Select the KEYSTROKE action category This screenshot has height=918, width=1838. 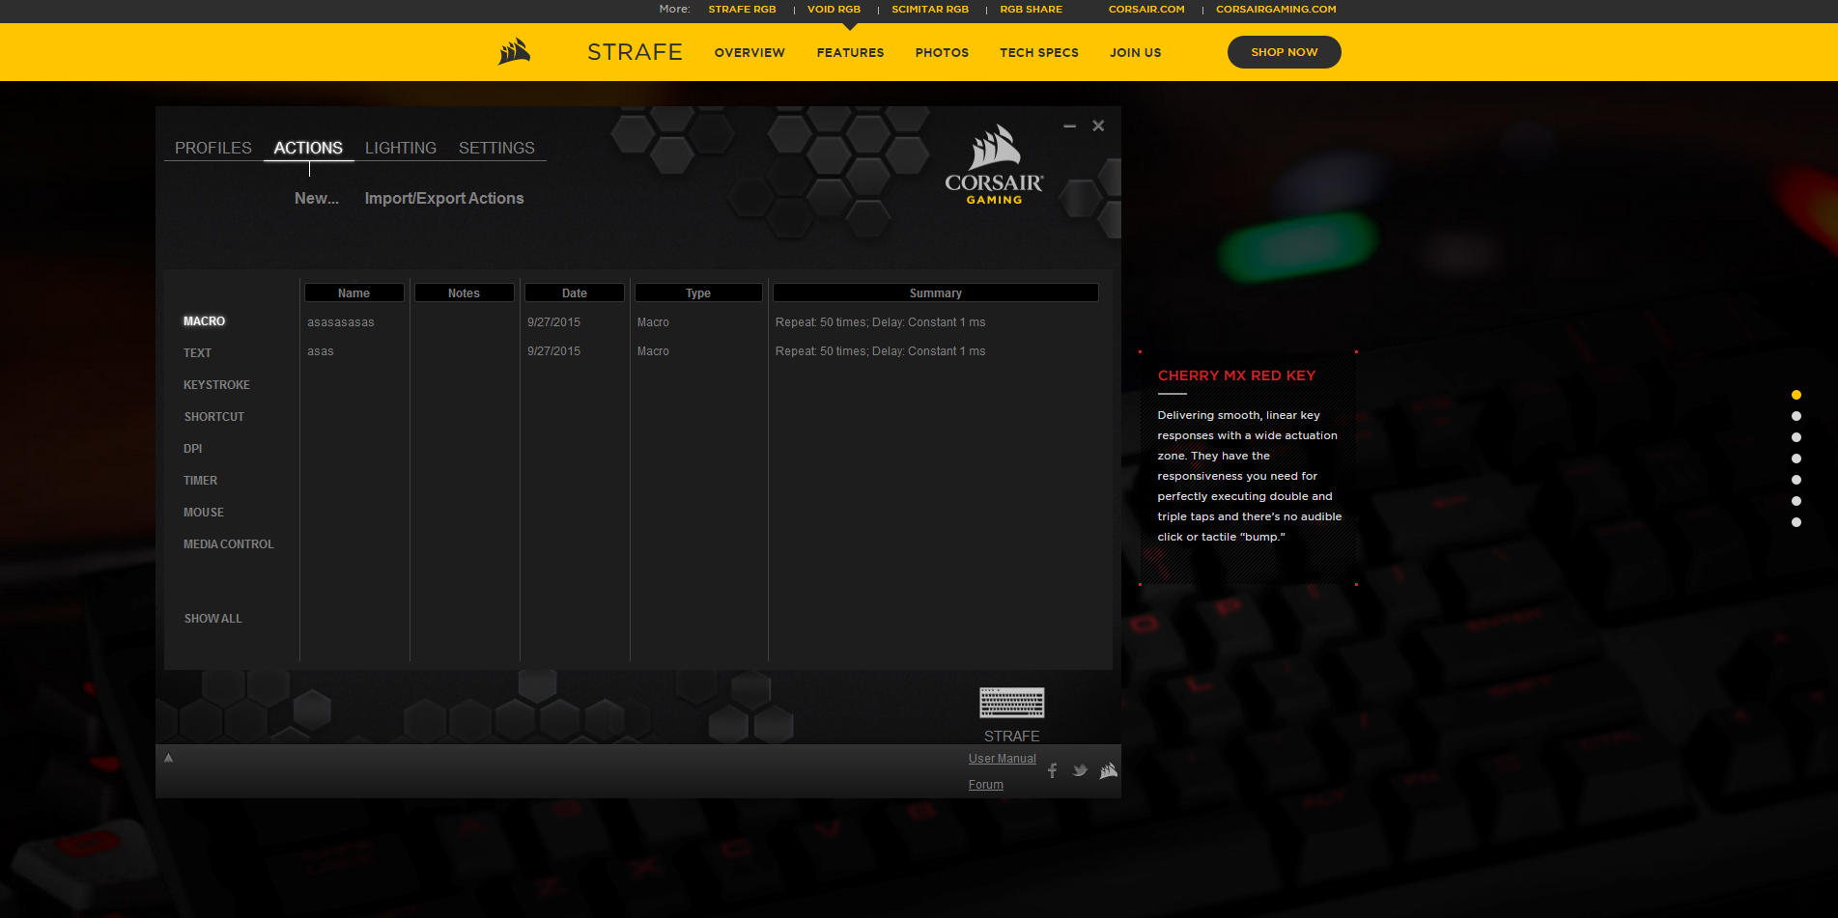[x=216, y=385]
